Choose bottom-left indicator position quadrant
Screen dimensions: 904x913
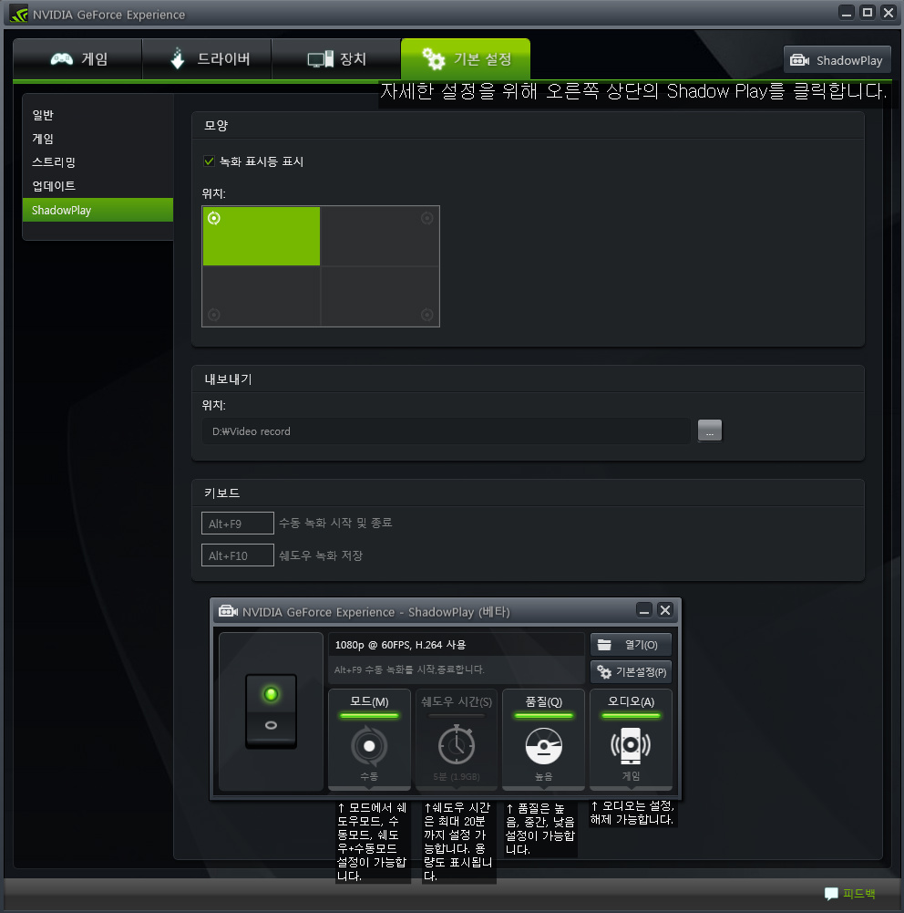(x=262, y=296)
